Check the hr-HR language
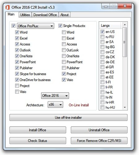This screenshot has width=139, height=155. tap(102, 102)
